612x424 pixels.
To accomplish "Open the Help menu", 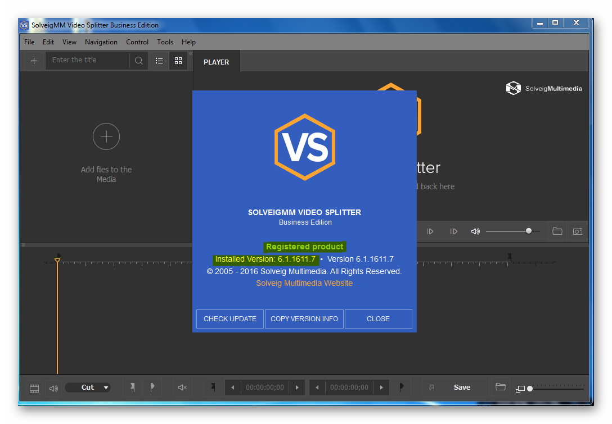I will 188,42.
